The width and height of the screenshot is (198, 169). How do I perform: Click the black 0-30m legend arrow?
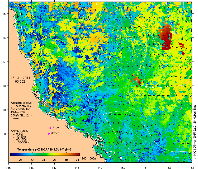coord(15,134)
